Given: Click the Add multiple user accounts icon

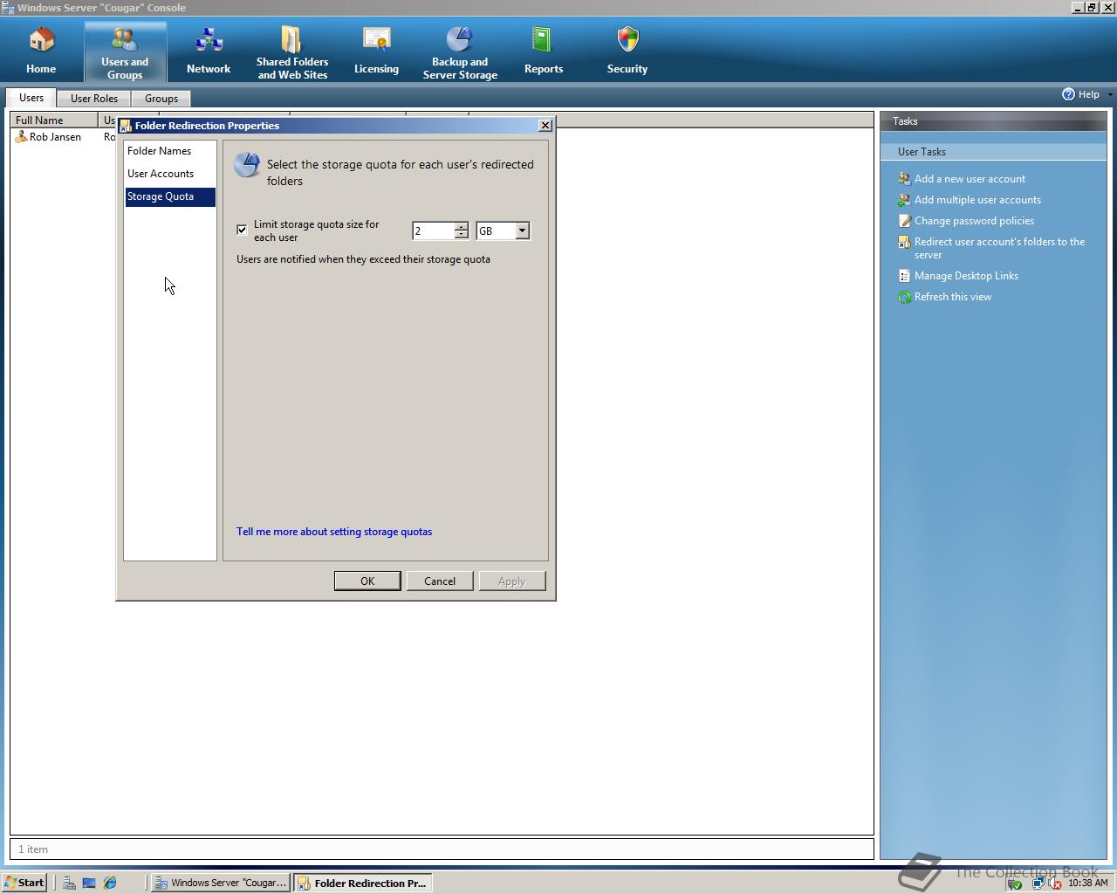Looking at the screenshot, I should [x=904, y=199].
